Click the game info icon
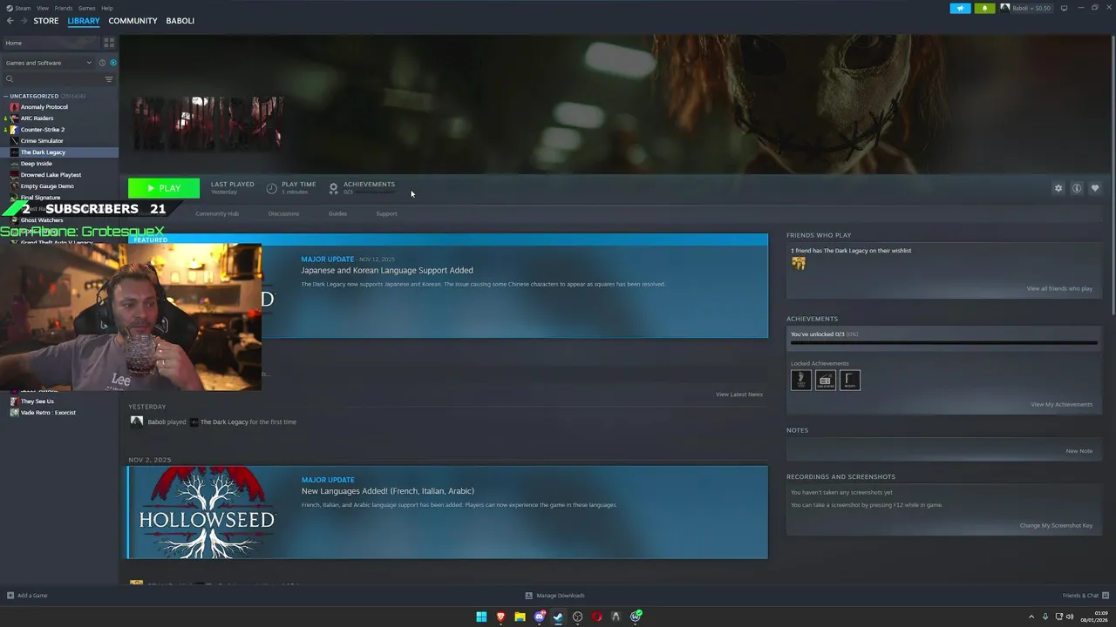 pos(1077,188)
